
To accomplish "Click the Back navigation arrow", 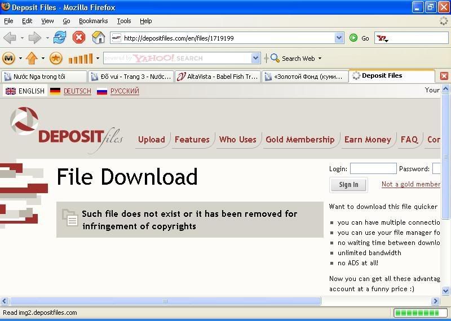I will coord(10,38).
